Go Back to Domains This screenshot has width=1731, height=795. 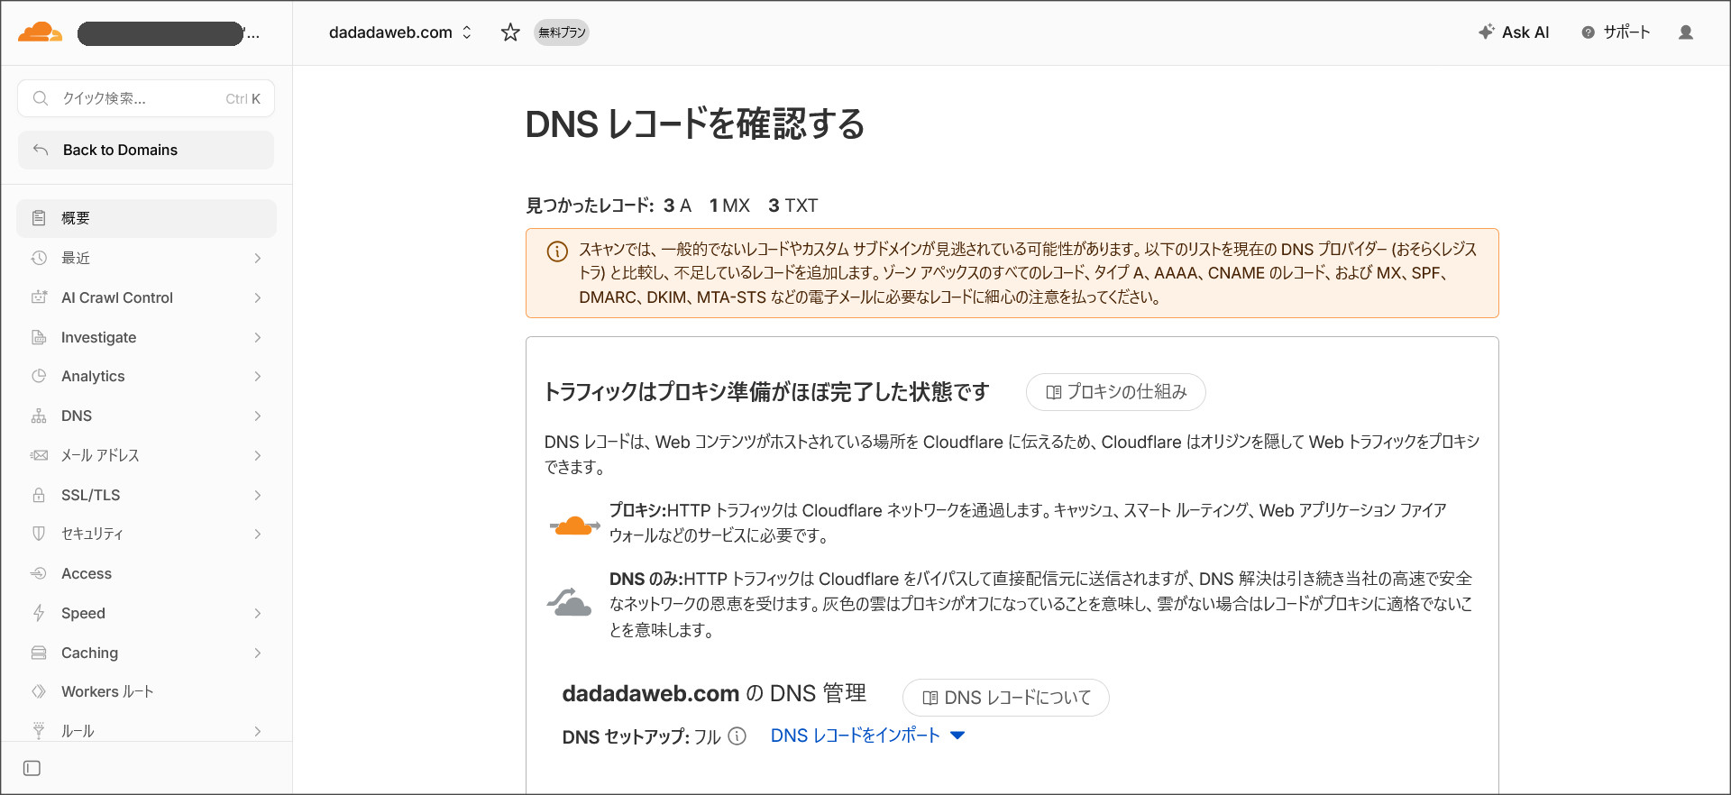[146, 150]
